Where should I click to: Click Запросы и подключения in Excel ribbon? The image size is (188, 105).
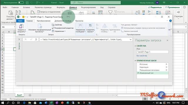(x=49, y=12)
